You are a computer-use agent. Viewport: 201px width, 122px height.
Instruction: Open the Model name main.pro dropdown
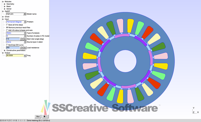16,14
